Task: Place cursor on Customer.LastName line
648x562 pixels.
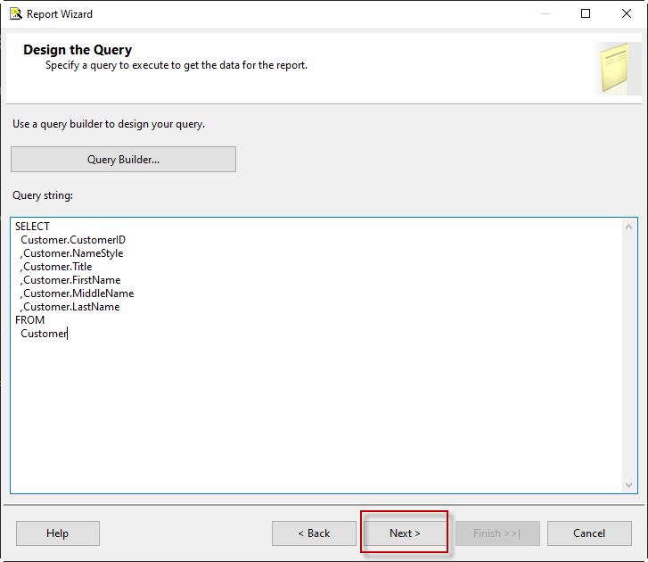Action: click(x=70, y=307)
